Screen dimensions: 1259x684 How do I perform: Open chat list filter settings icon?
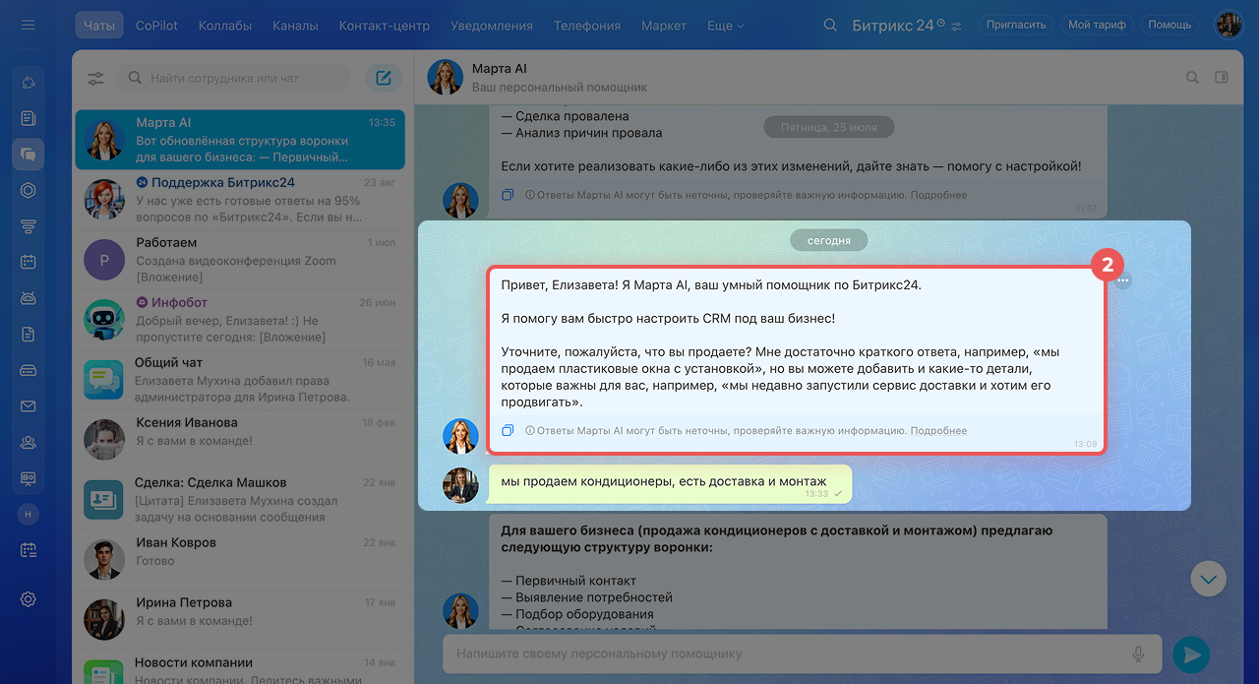pyautogui.click(x=95, y=79)
